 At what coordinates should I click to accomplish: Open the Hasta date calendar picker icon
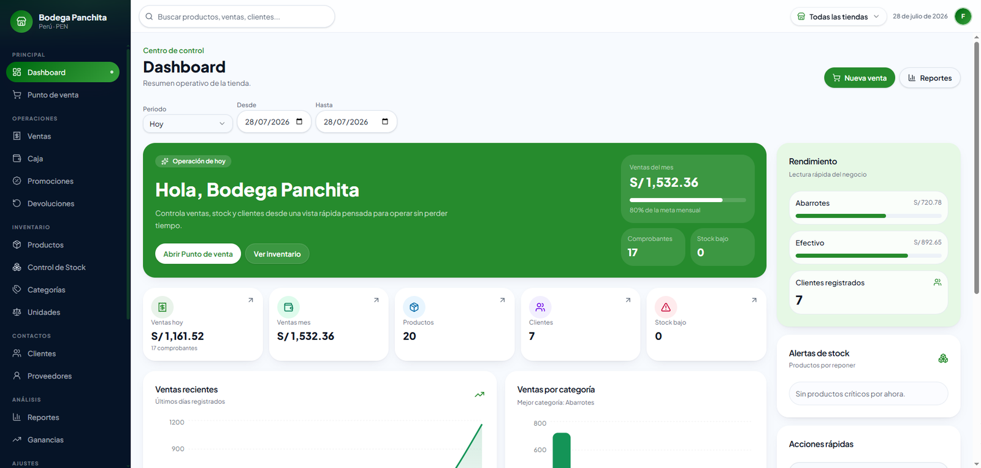pos(385,121)
